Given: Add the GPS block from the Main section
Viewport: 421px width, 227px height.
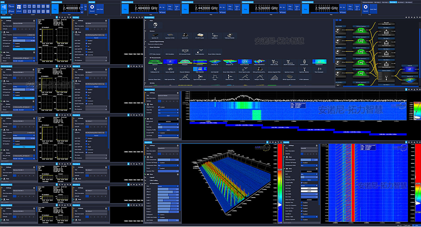Looking at the screenshot, I should pos(155,25).
